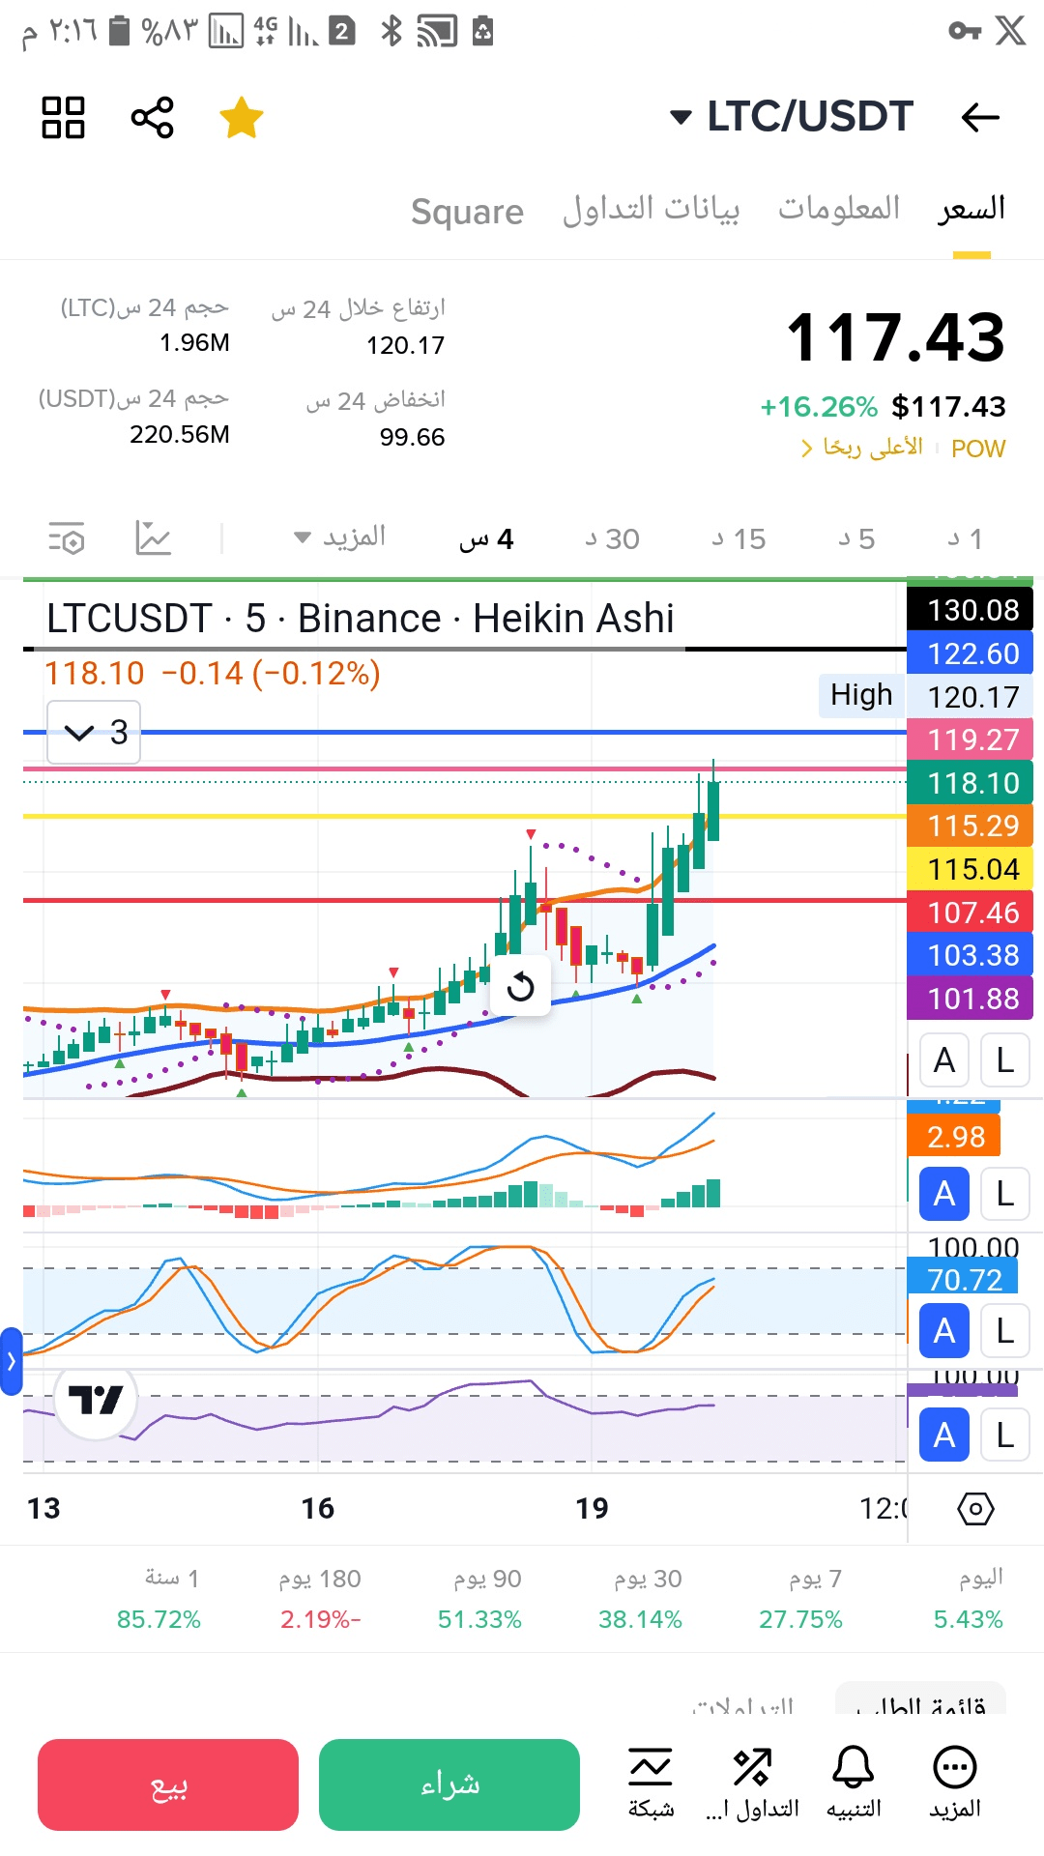Click the 24h LTC volume 1.96M

[x=194, y=342]
